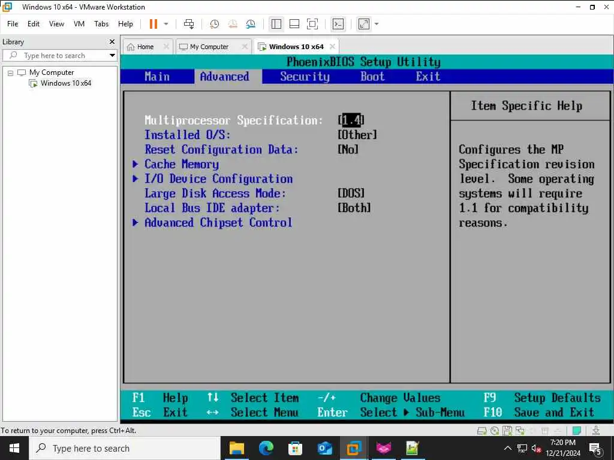This screenshot has width=614, height=460.
Task: Click the Large Disk Access Mode [DOS] value
Action: click(351, 193)
